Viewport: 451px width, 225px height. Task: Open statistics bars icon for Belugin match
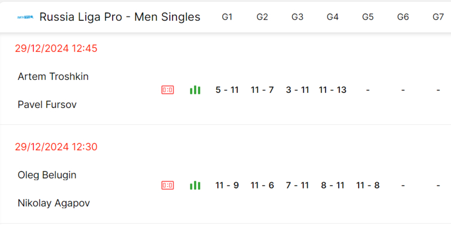pos(195,185)
